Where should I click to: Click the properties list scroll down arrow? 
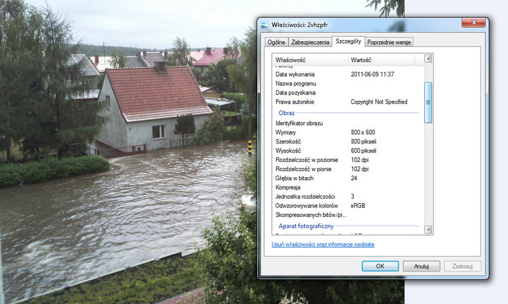[x=428, y=230]
